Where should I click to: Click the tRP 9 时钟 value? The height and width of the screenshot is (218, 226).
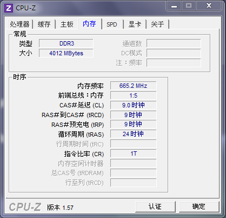point(134,125)
